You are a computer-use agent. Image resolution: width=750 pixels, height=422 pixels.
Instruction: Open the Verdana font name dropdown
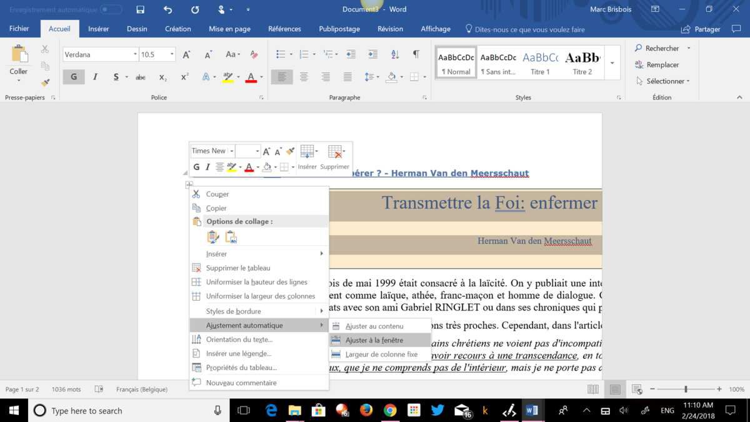tap(135, 55)
